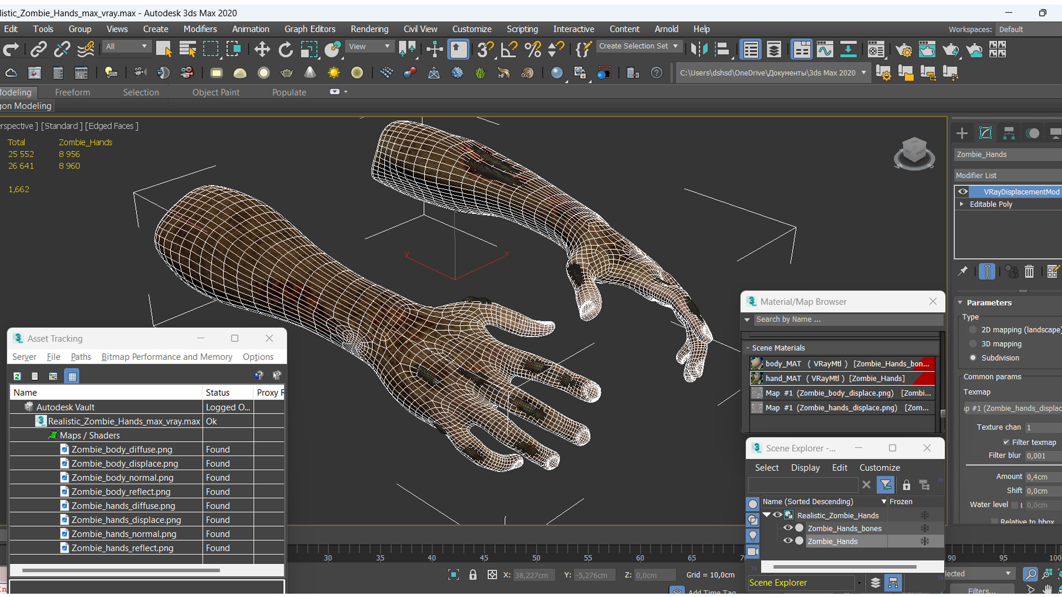
Task: Select the Move tool in main toolbar
Action: point(262,50)
